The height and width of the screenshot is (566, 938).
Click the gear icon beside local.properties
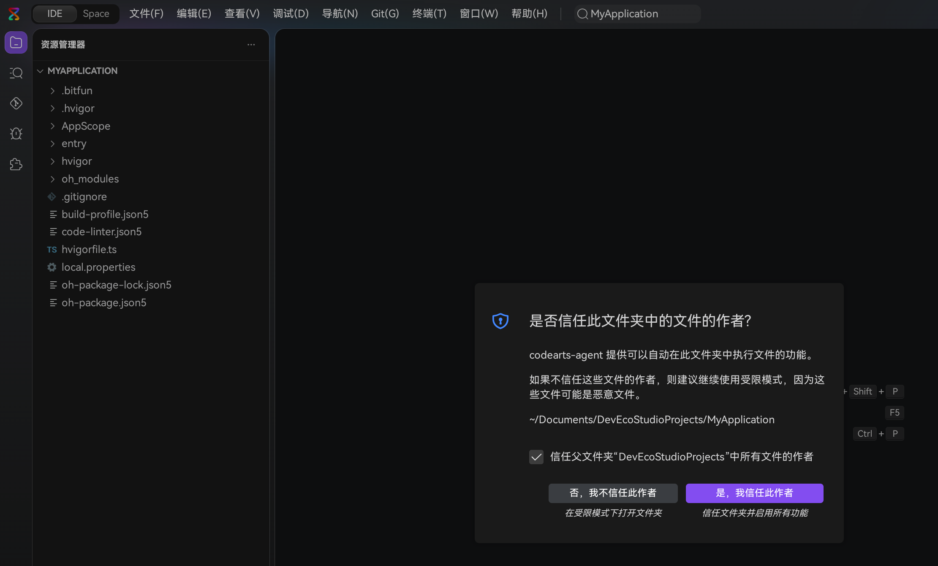[x=52, y=267]
